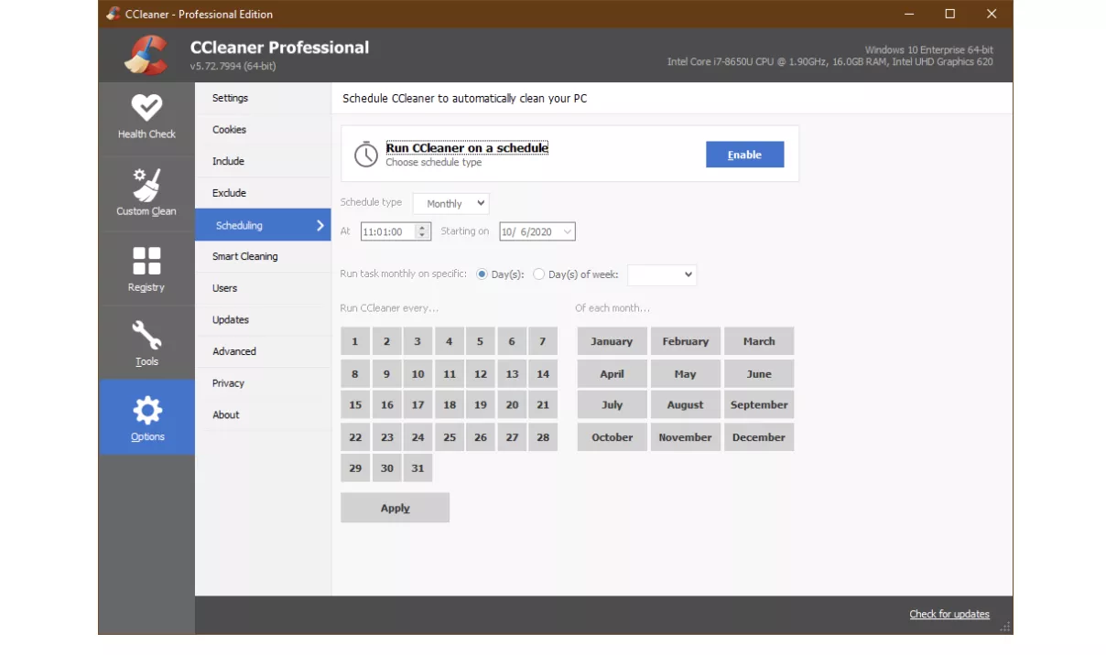Viewport: 1106px width, 655px height.
Task: Select the Day(s) of week radio button
Action: pos(538,274)
